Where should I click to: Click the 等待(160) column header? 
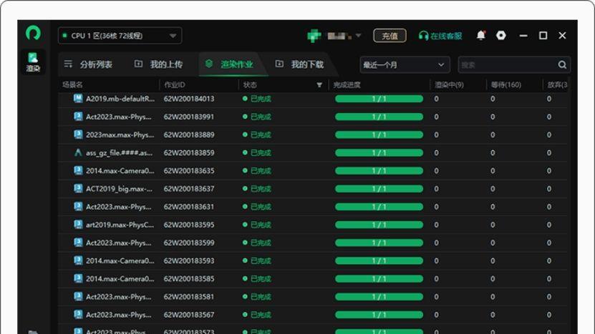point(505,85)
